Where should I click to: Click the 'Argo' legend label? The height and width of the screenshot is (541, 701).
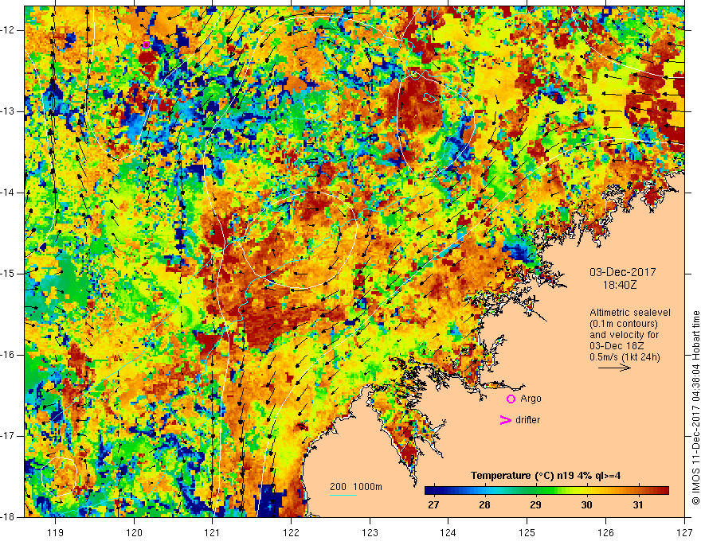tap(531, 399)
